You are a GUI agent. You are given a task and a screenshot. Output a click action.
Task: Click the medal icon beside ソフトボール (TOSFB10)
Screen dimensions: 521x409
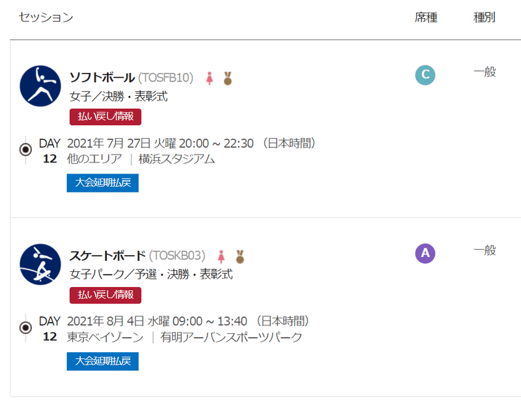[227, 78]
